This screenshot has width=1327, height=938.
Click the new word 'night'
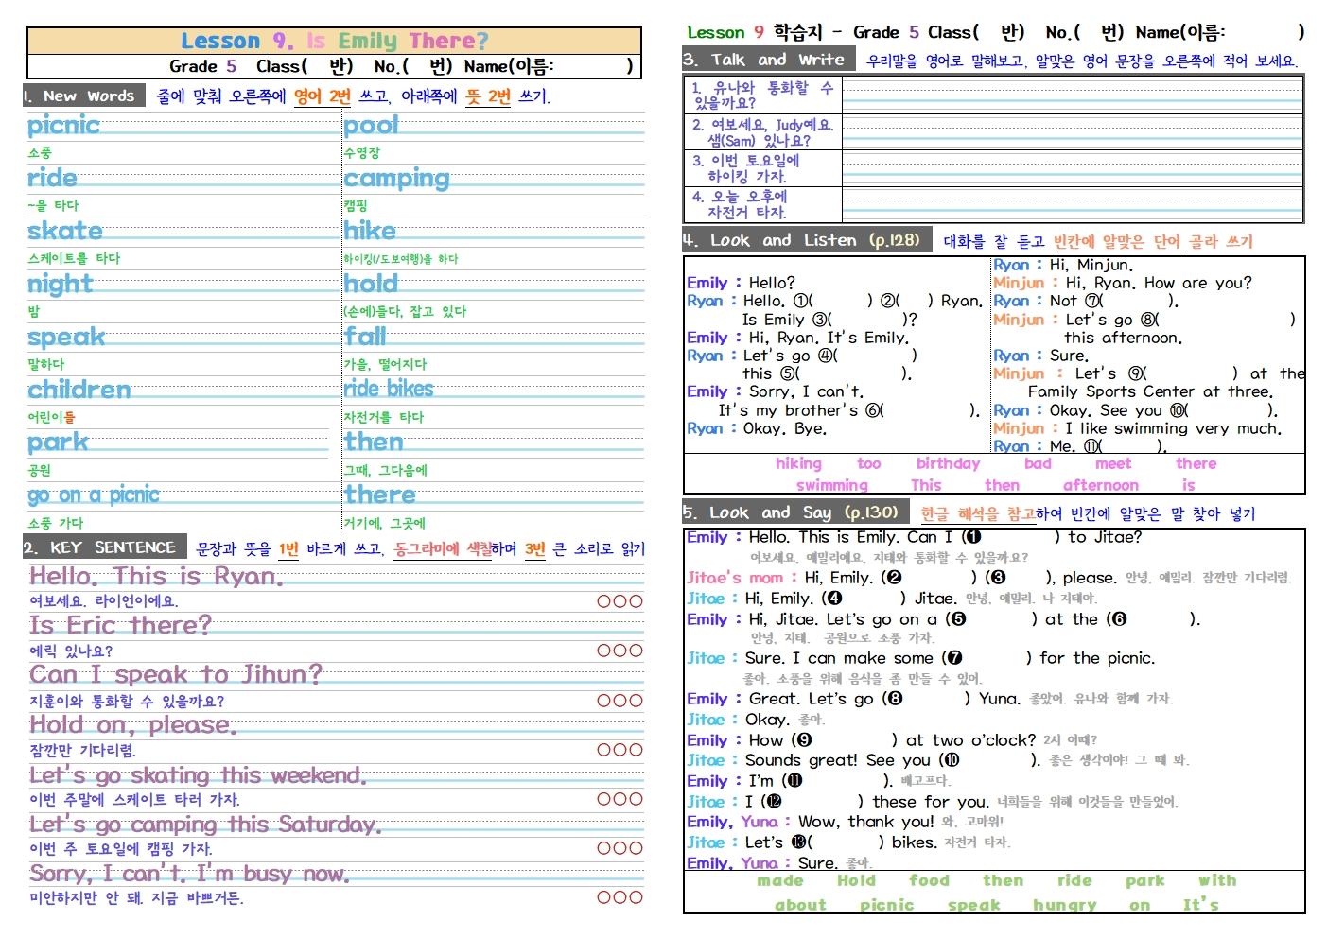coord(60,284)
